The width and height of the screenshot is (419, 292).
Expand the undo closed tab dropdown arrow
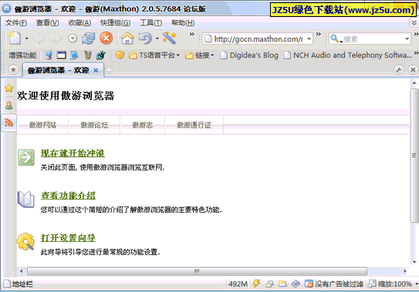pos(157,39)
